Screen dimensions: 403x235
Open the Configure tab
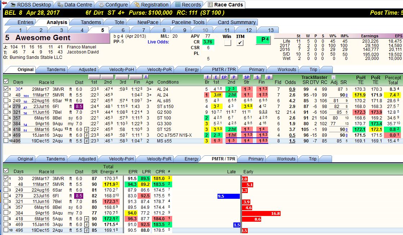[x=113, y=5]
